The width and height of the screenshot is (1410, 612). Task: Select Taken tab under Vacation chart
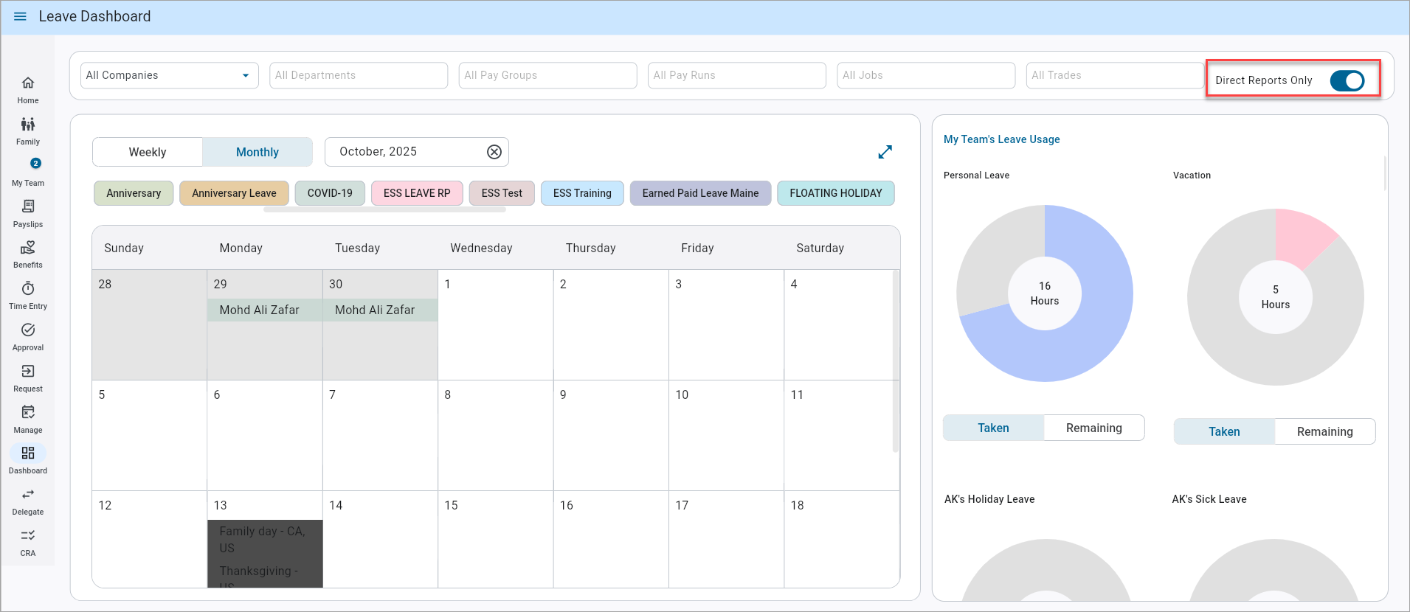1224,432
